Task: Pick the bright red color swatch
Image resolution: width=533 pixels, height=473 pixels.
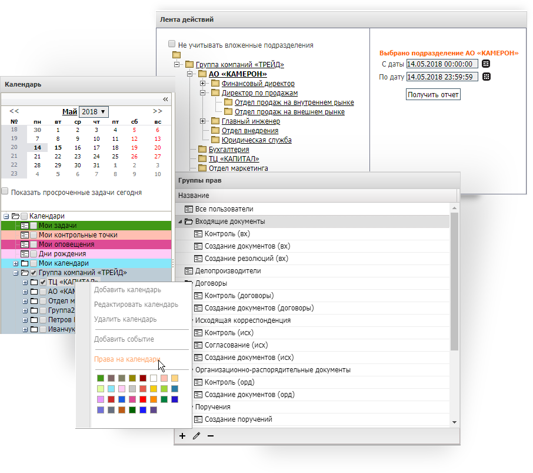Action: [x=143, y=399]
